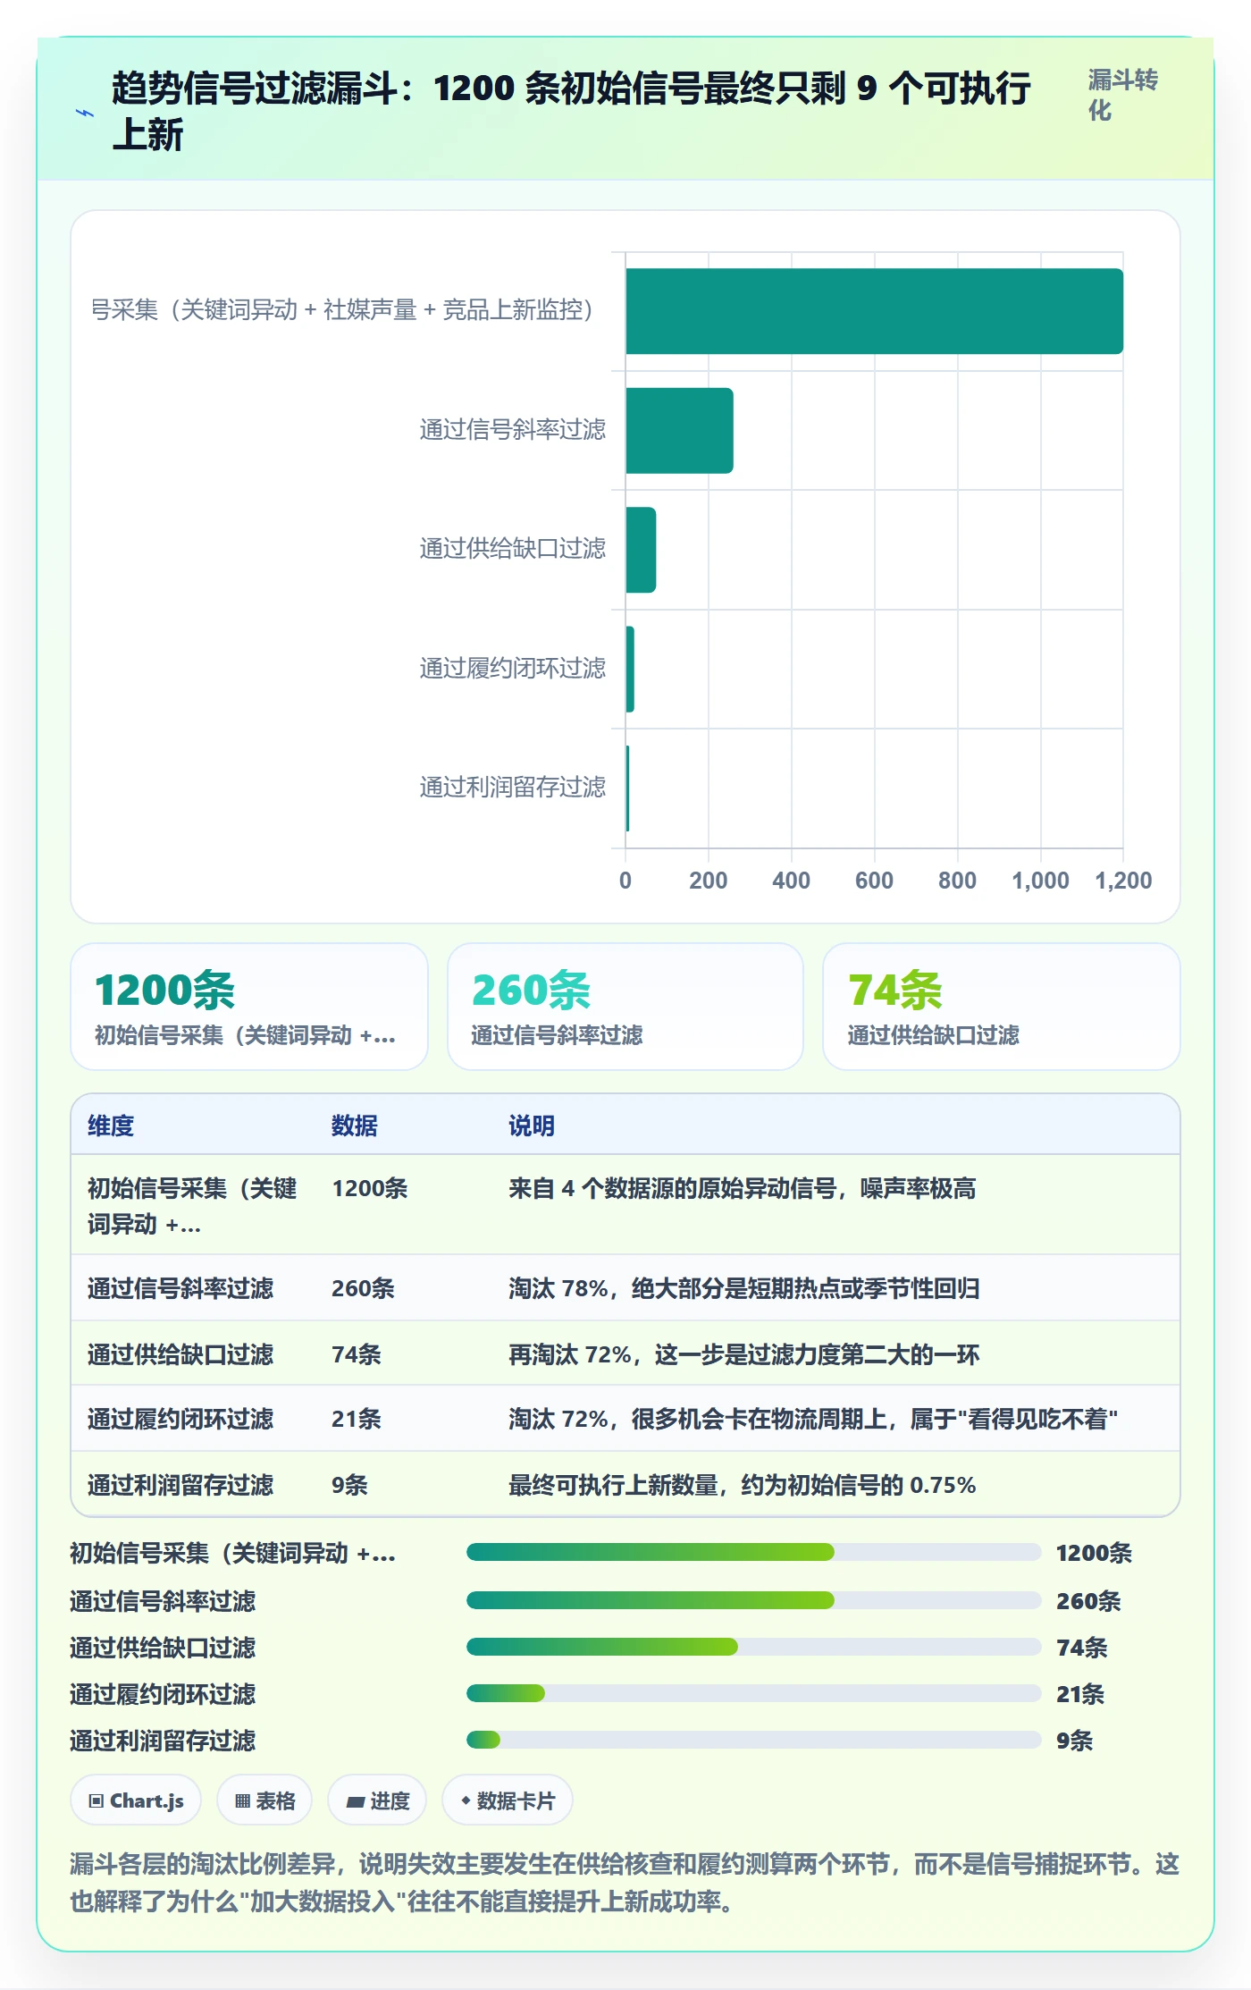Click the 数据 column header
The height and width of the screenshot is (1990, 1251).
tap(355, 1126)
